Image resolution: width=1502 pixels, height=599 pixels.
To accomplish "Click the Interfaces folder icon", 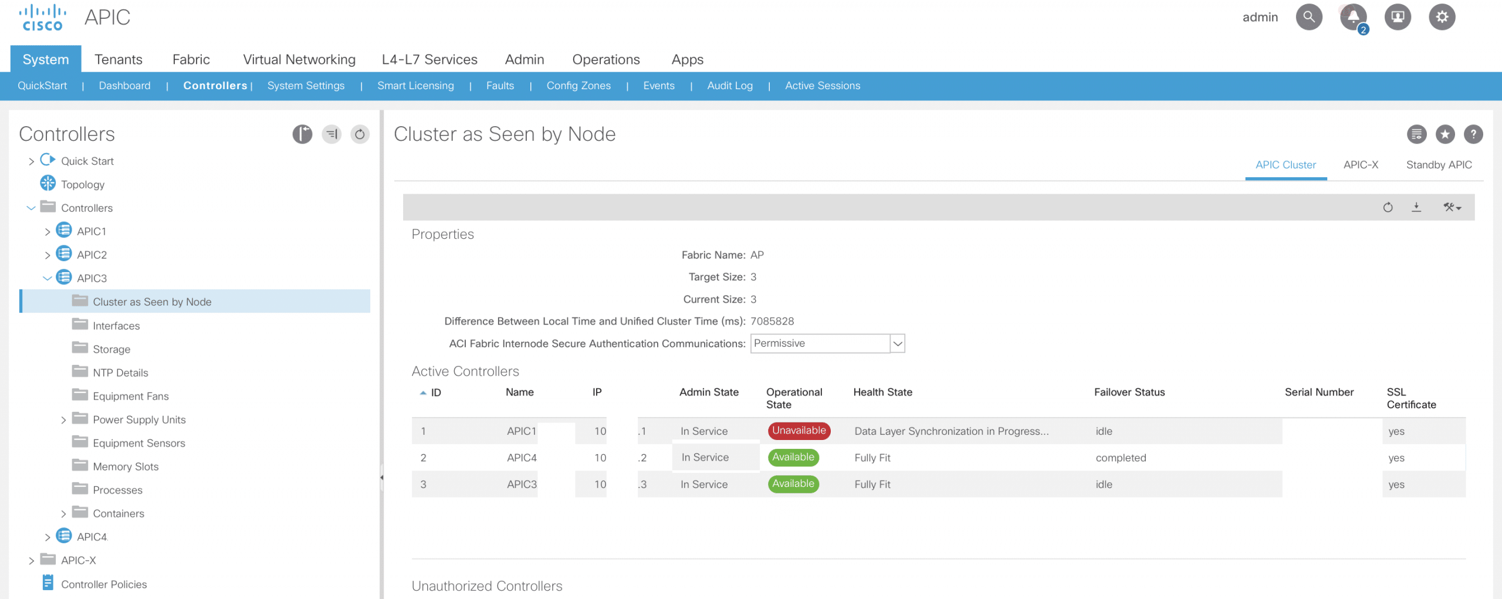I will coord(80,324).
